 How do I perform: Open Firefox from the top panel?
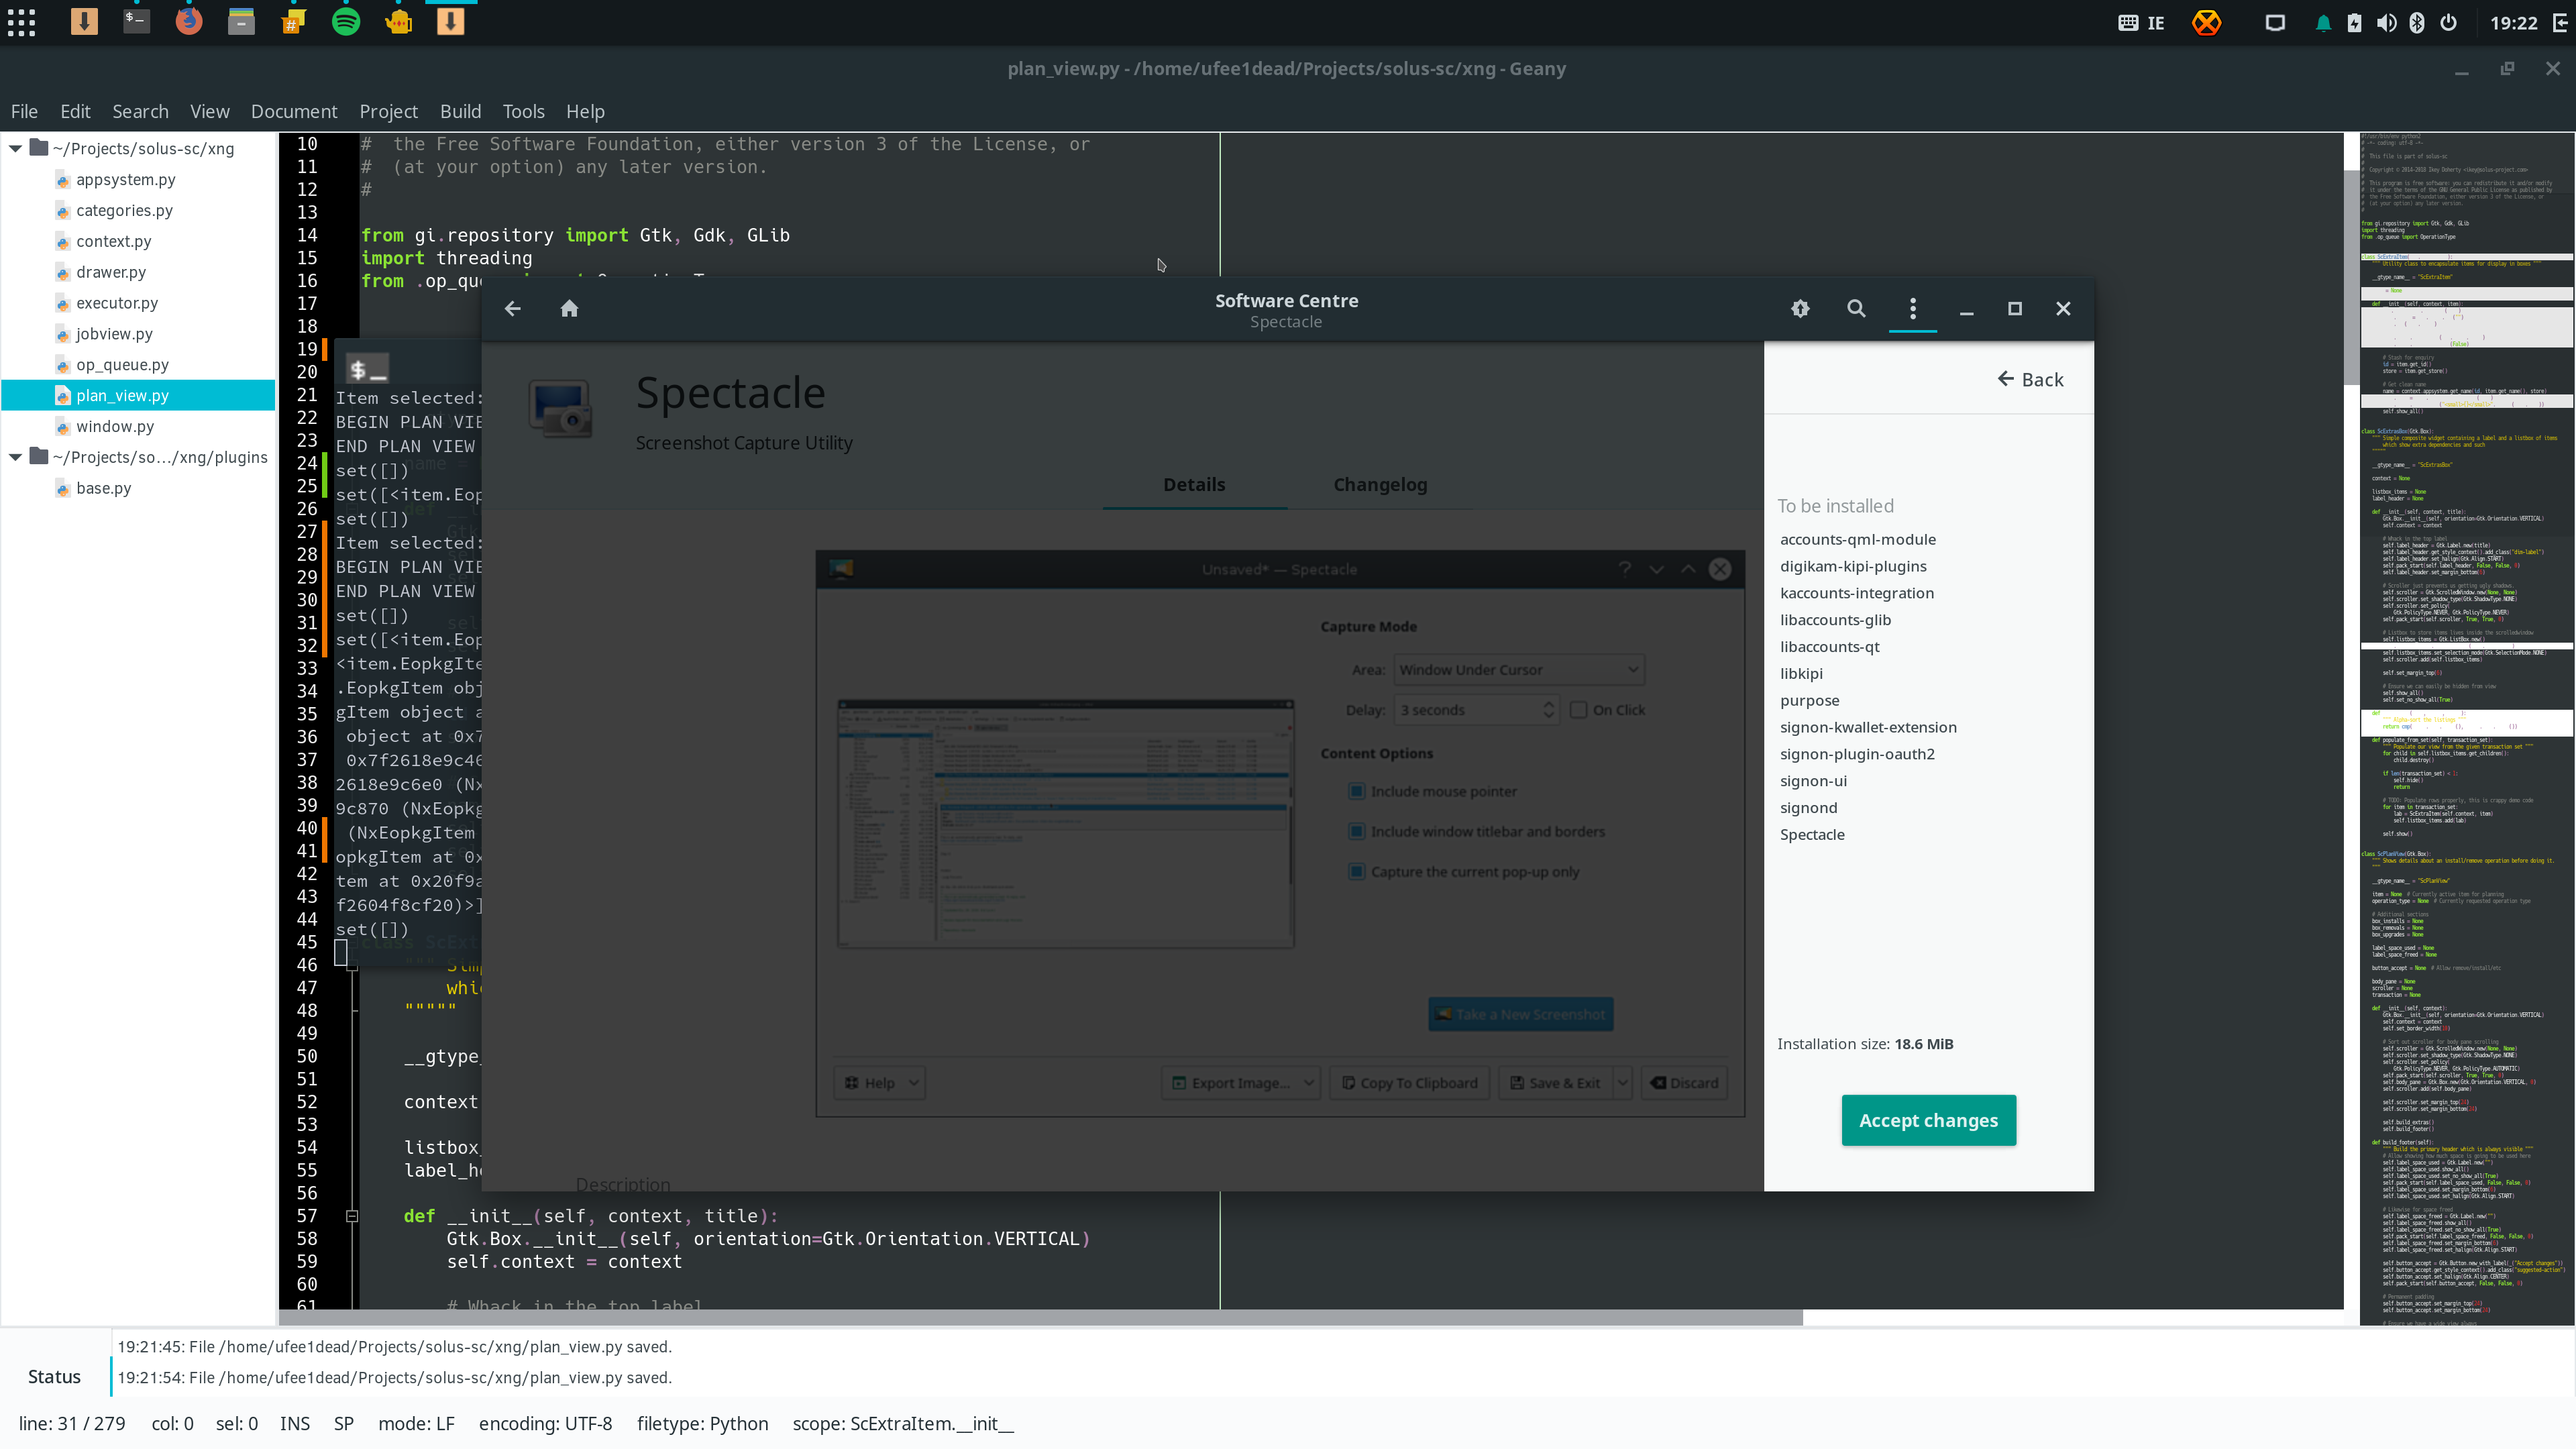189,21
